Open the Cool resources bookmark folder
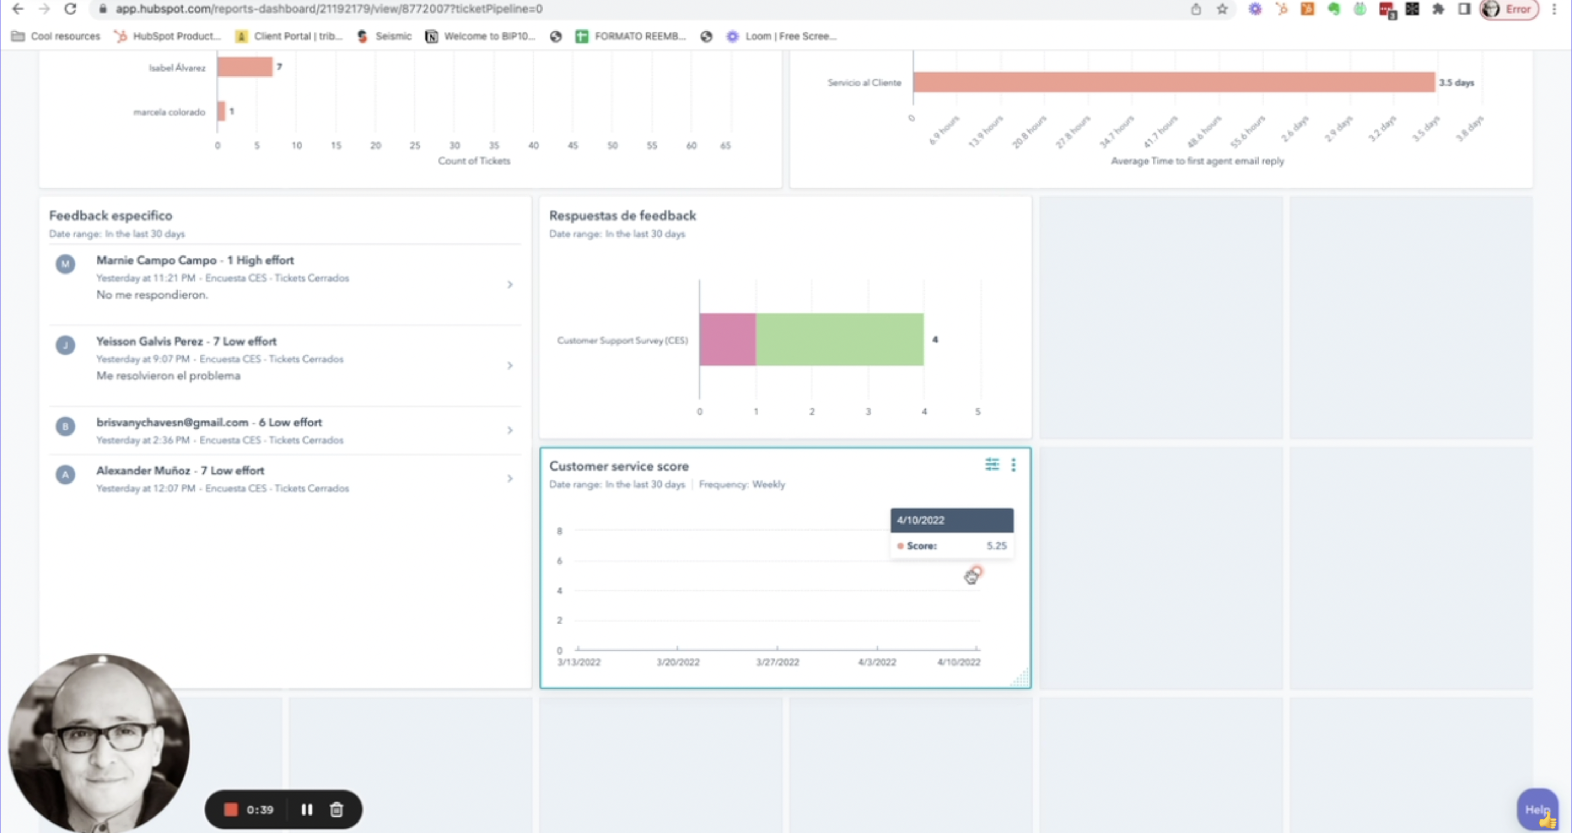This screenshot has height=833, width=1572. click(56, 36)
